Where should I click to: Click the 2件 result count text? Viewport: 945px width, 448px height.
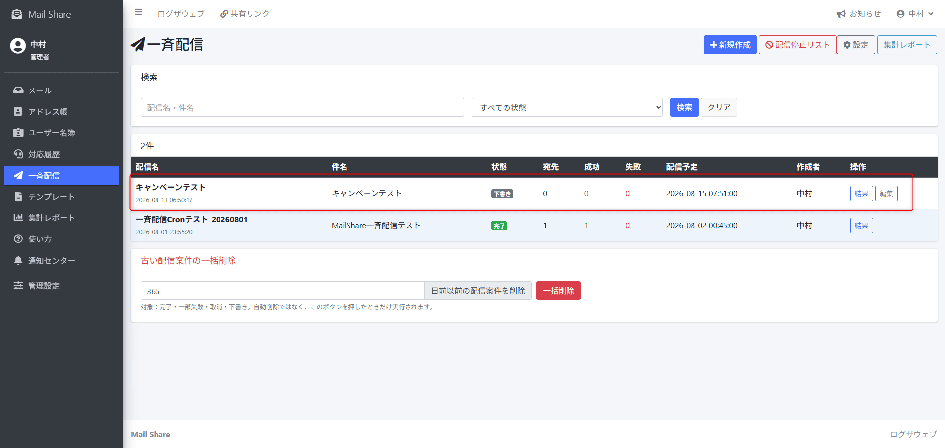pos(147,146)
